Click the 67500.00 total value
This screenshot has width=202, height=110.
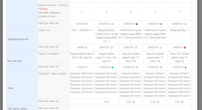(82, 67)
